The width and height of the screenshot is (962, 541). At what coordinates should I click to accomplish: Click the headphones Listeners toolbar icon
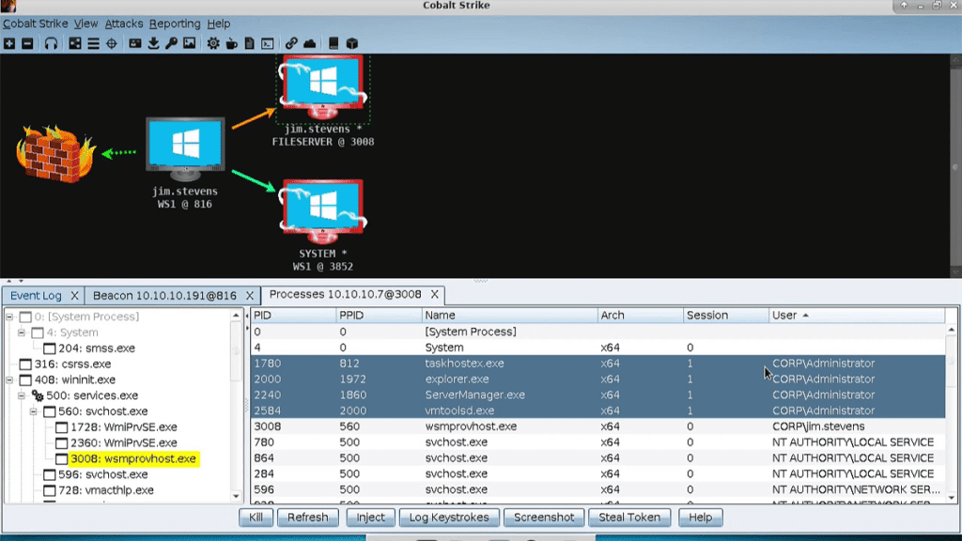51,43
